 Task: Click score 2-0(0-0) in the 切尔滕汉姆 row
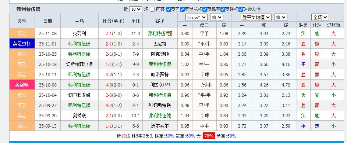pyautogui.click(x=114, y=95)
